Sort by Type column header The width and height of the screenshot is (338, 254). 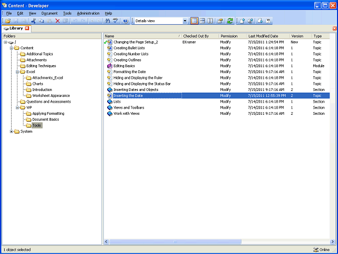coord(321,36)
